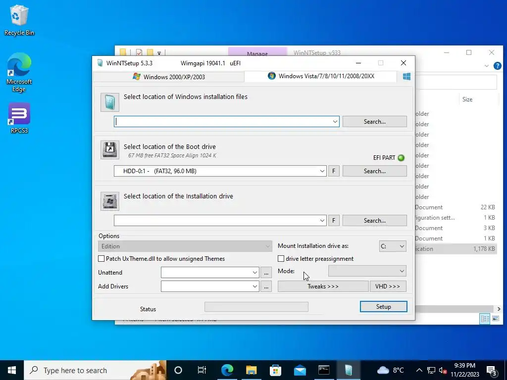Click the green EFI PART status indicator

tap(401, 158)
